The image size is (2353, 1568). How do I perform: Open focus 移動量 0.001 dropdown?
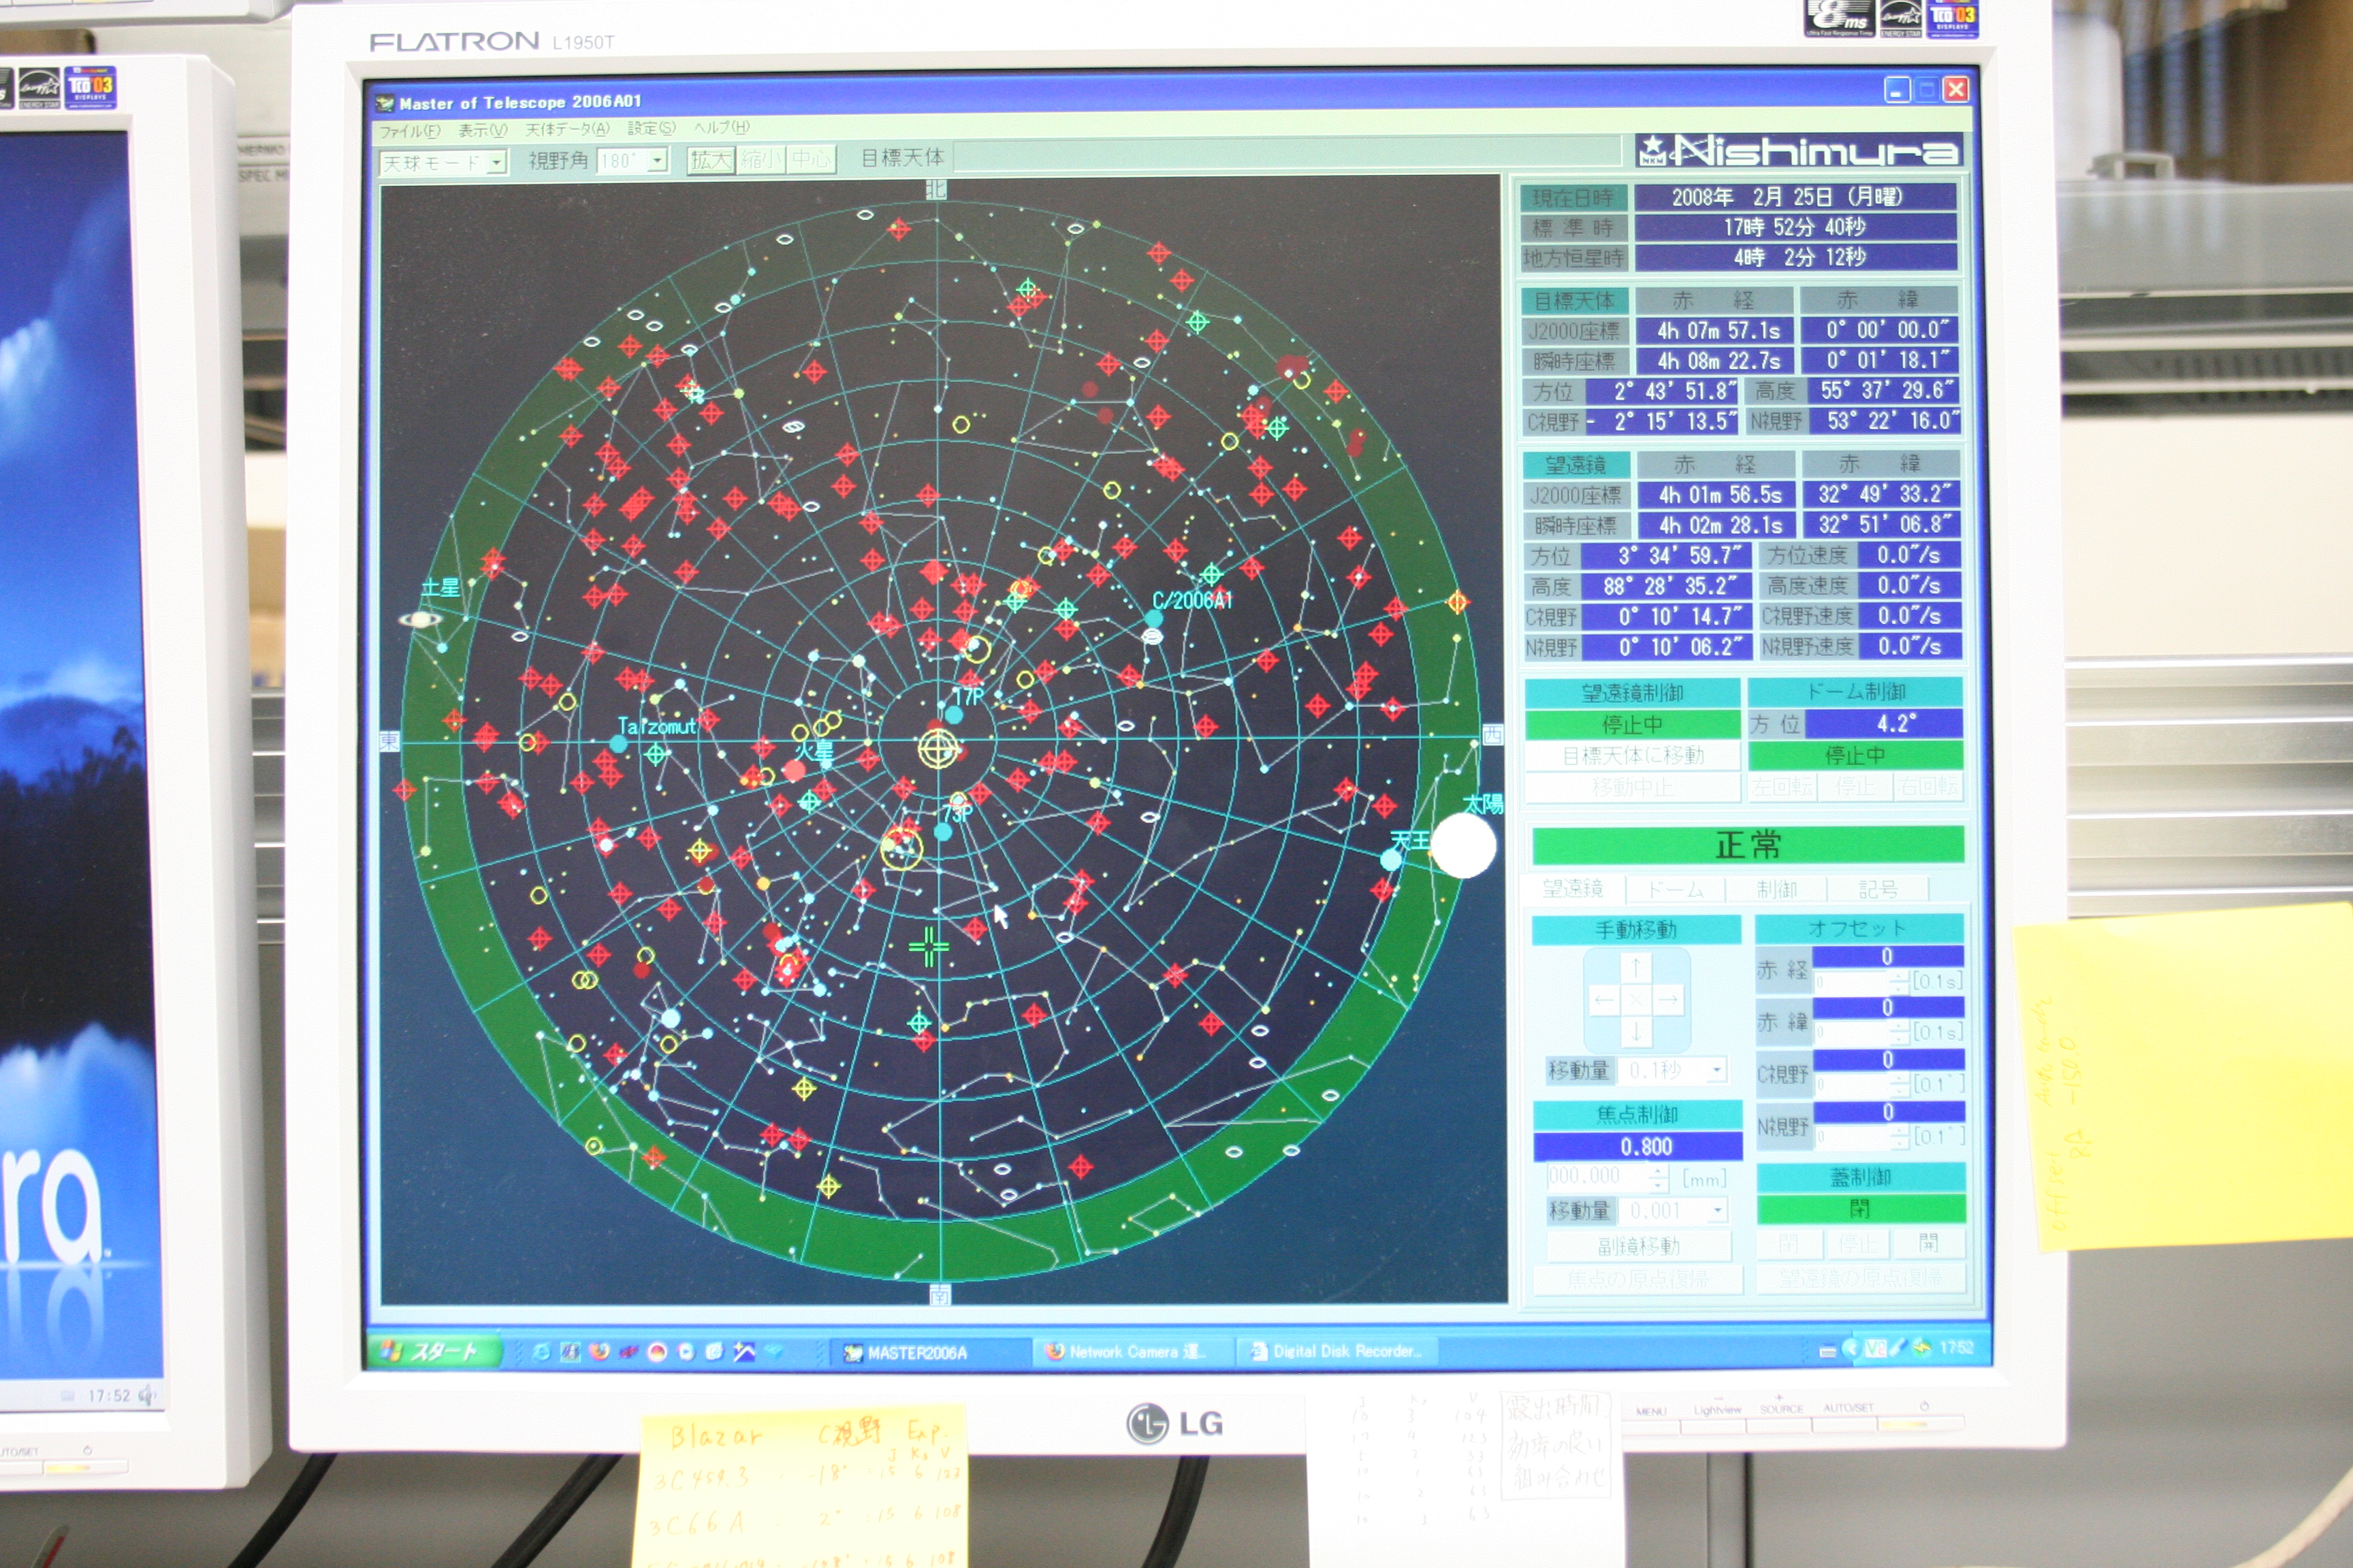point(1716,1211)
